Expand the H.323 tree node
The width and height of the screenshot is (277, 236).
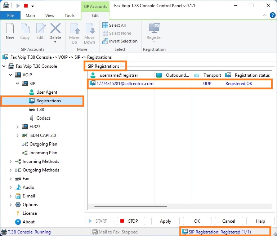tap(18, 127)
